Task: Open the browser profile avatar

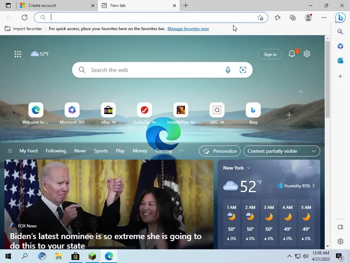Action: (x=308, y=17)
